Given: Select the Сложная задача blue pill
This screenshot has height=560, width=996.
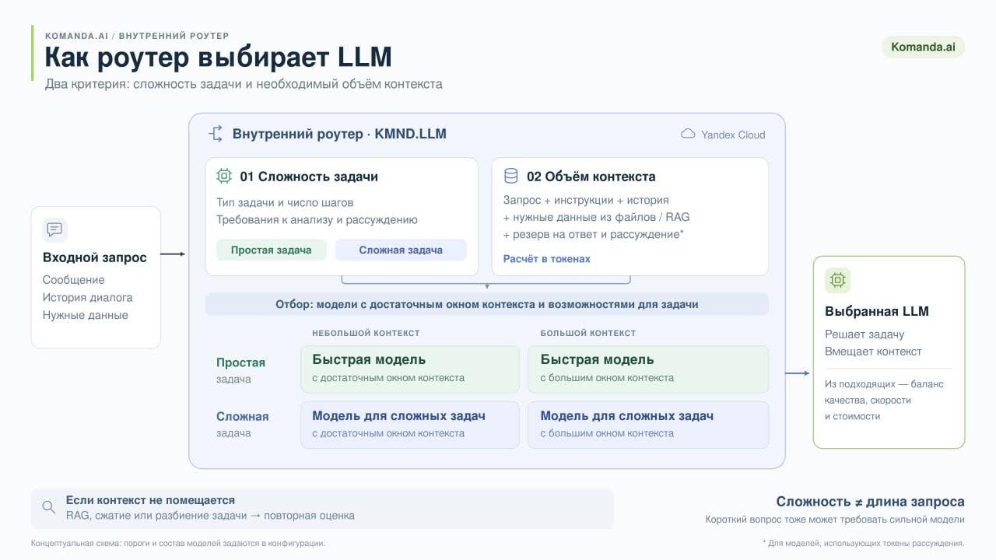Looking at the screenshot, I should [401, 250].
